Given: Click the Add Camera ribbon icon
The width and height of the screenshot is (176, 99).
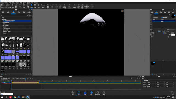Looking at the screenshot, I should click(x=48, y=6).
